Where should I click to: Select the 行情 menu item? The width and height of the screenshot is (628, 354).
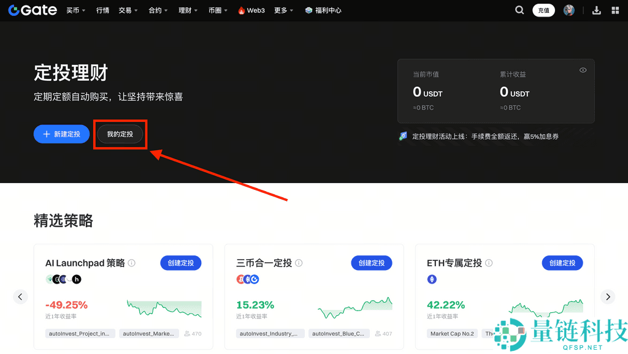coord(102,10)
